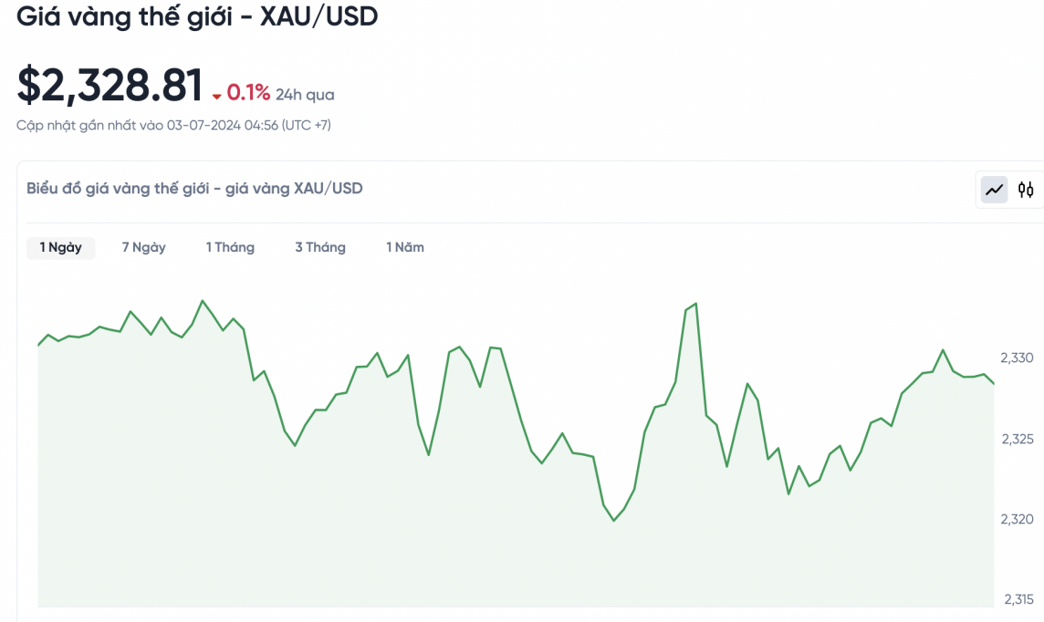The width and height of the screenshot is (1044, 622).
Task: Select the 1 Ngày time range
Action: [60, 247]
